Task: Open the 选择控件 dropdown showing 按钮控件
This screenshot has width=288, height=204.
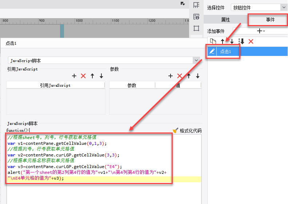Action: coord(259,8)
